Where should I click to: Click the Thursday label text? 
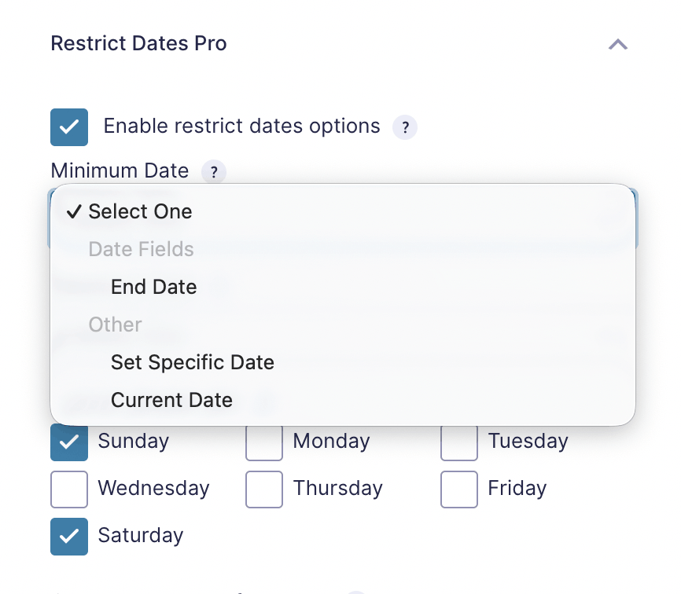pos(338,488)
